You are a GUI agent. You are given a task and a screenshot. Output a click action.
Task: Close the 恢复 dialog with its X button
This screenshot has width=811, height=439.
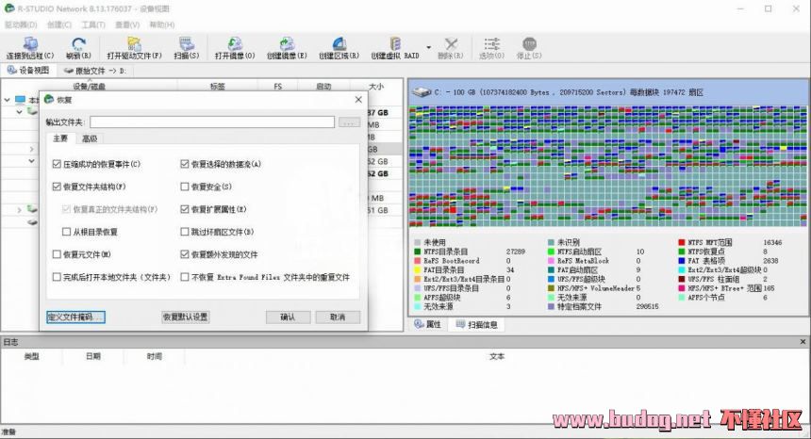click(358, 99)
